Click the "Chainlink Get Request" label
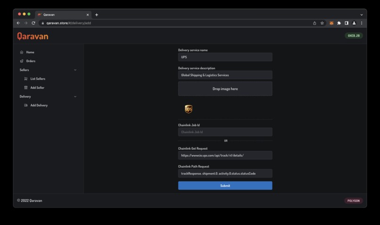Image resolution: width=380 pixels, height=225 pixels. (193, 149)
